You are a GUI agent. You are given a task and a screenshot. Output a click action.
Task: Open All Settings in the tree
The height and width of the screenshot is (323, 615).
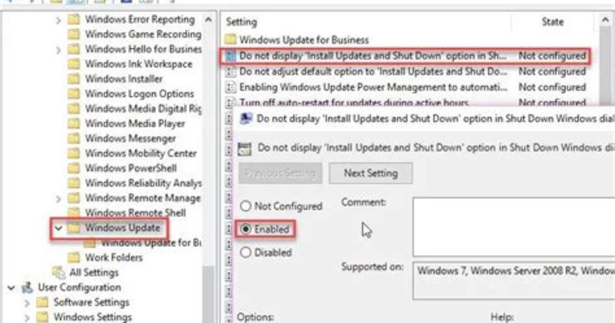(x=94, y=273)
